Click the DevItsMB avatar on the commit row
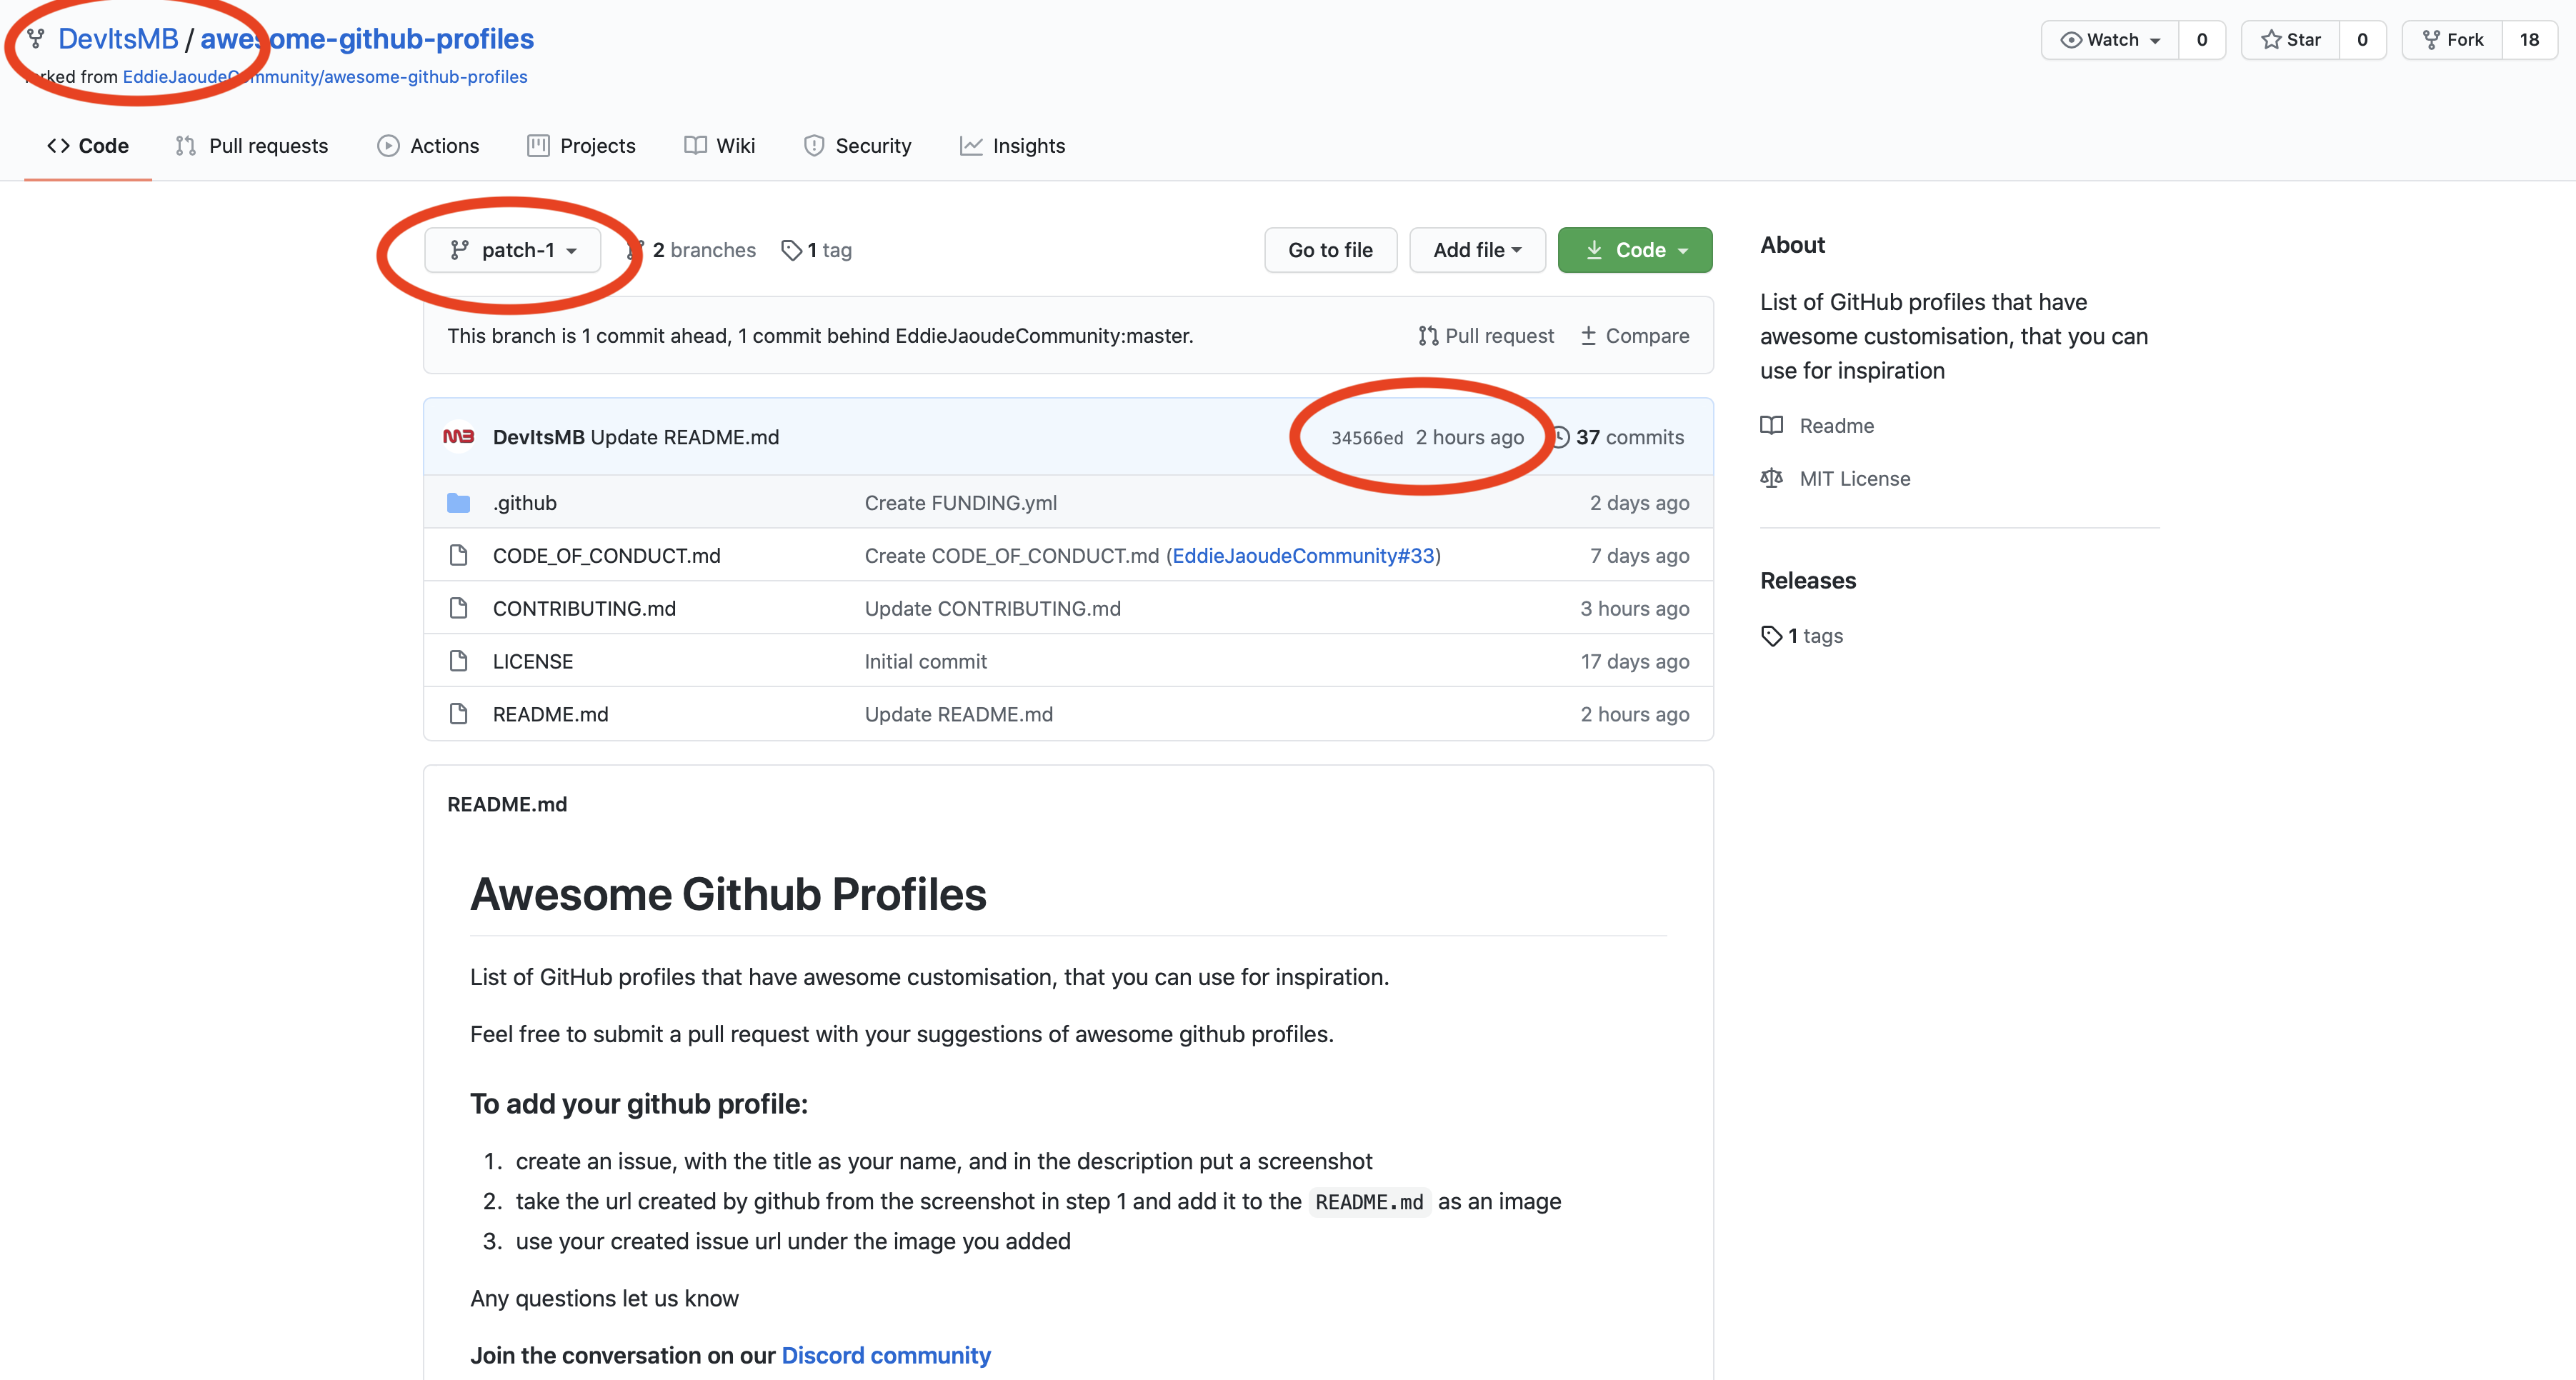The height and width of the screenshot is (1380, 2576). (459, 437)
